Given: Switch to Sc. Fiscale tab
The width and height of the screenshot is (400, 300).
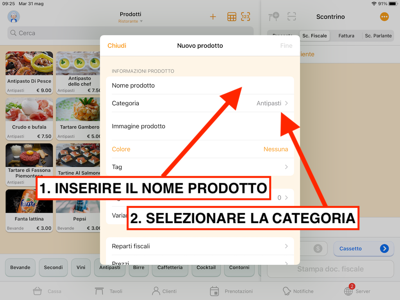Looking at the screenshot, I should [x=314, y=36].
